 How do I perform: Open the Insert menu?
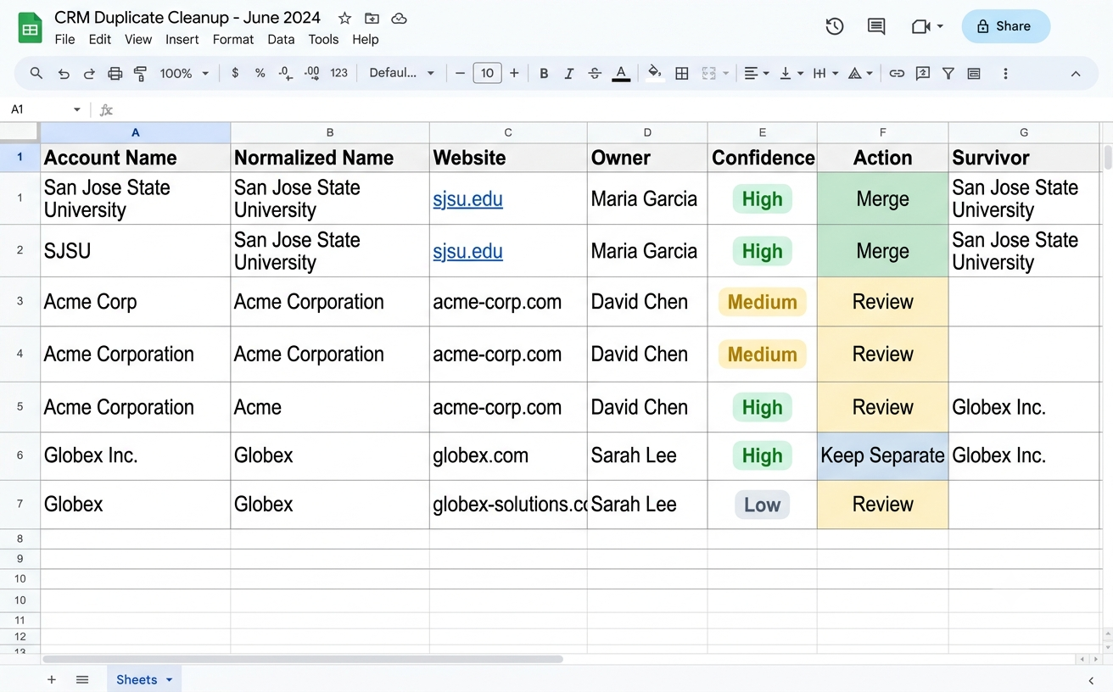pyautogui.click(x=182, y=39)
